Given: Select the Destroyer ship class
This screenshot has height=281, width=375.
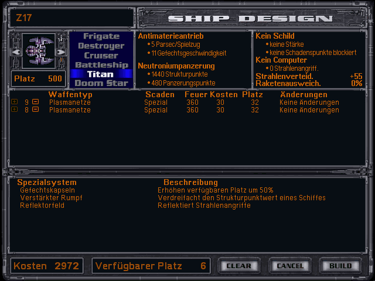Looking at the screenshot, I should coord(101,46).
